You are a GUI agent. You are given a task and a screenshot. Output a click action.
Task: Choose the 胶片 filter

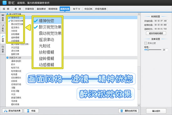(13, 64)
